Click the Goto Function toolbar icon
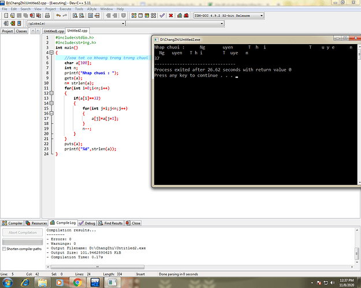The height and width of the screenshot is (288, 361). point(91,16)
